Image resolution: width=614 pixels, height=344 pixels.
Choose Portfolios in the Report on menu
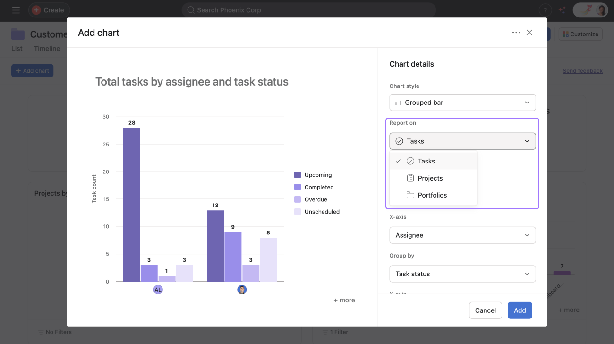432,195
